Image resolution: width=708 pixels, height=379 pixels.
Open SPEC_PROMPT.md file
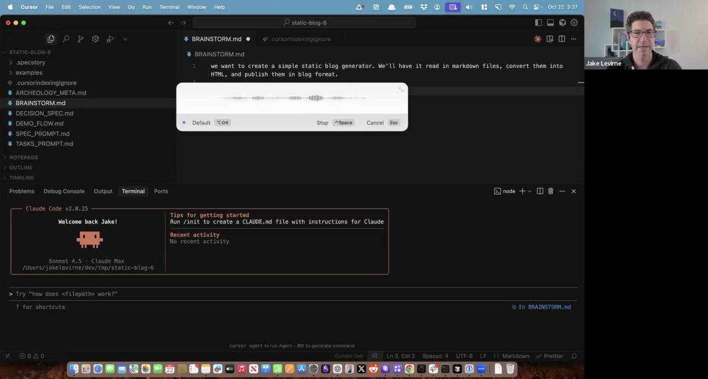[x=43, y=134]
